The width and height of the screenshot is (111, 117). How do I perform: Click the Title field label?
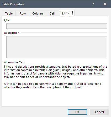7,20
